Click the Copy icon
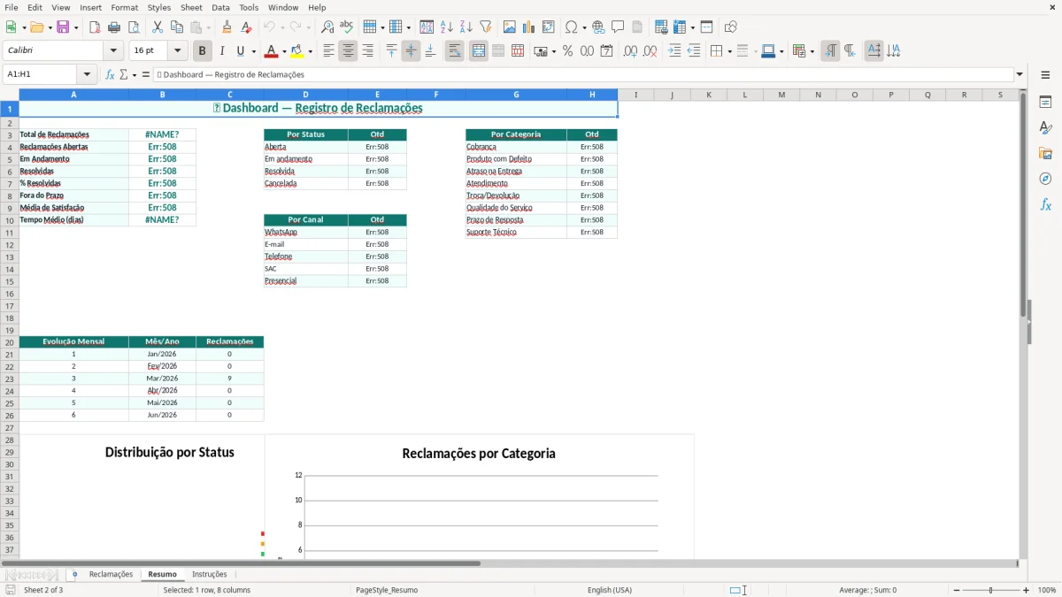The height and width of the screenshot is (597, 1062). pos(177,27)
